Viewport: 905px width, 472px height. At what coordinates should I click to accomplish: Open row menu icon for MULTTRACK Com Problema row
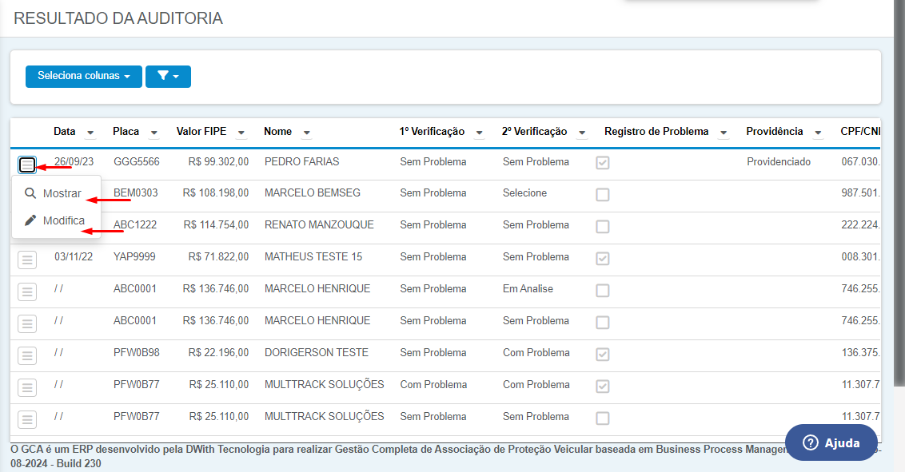click(27, 387)
